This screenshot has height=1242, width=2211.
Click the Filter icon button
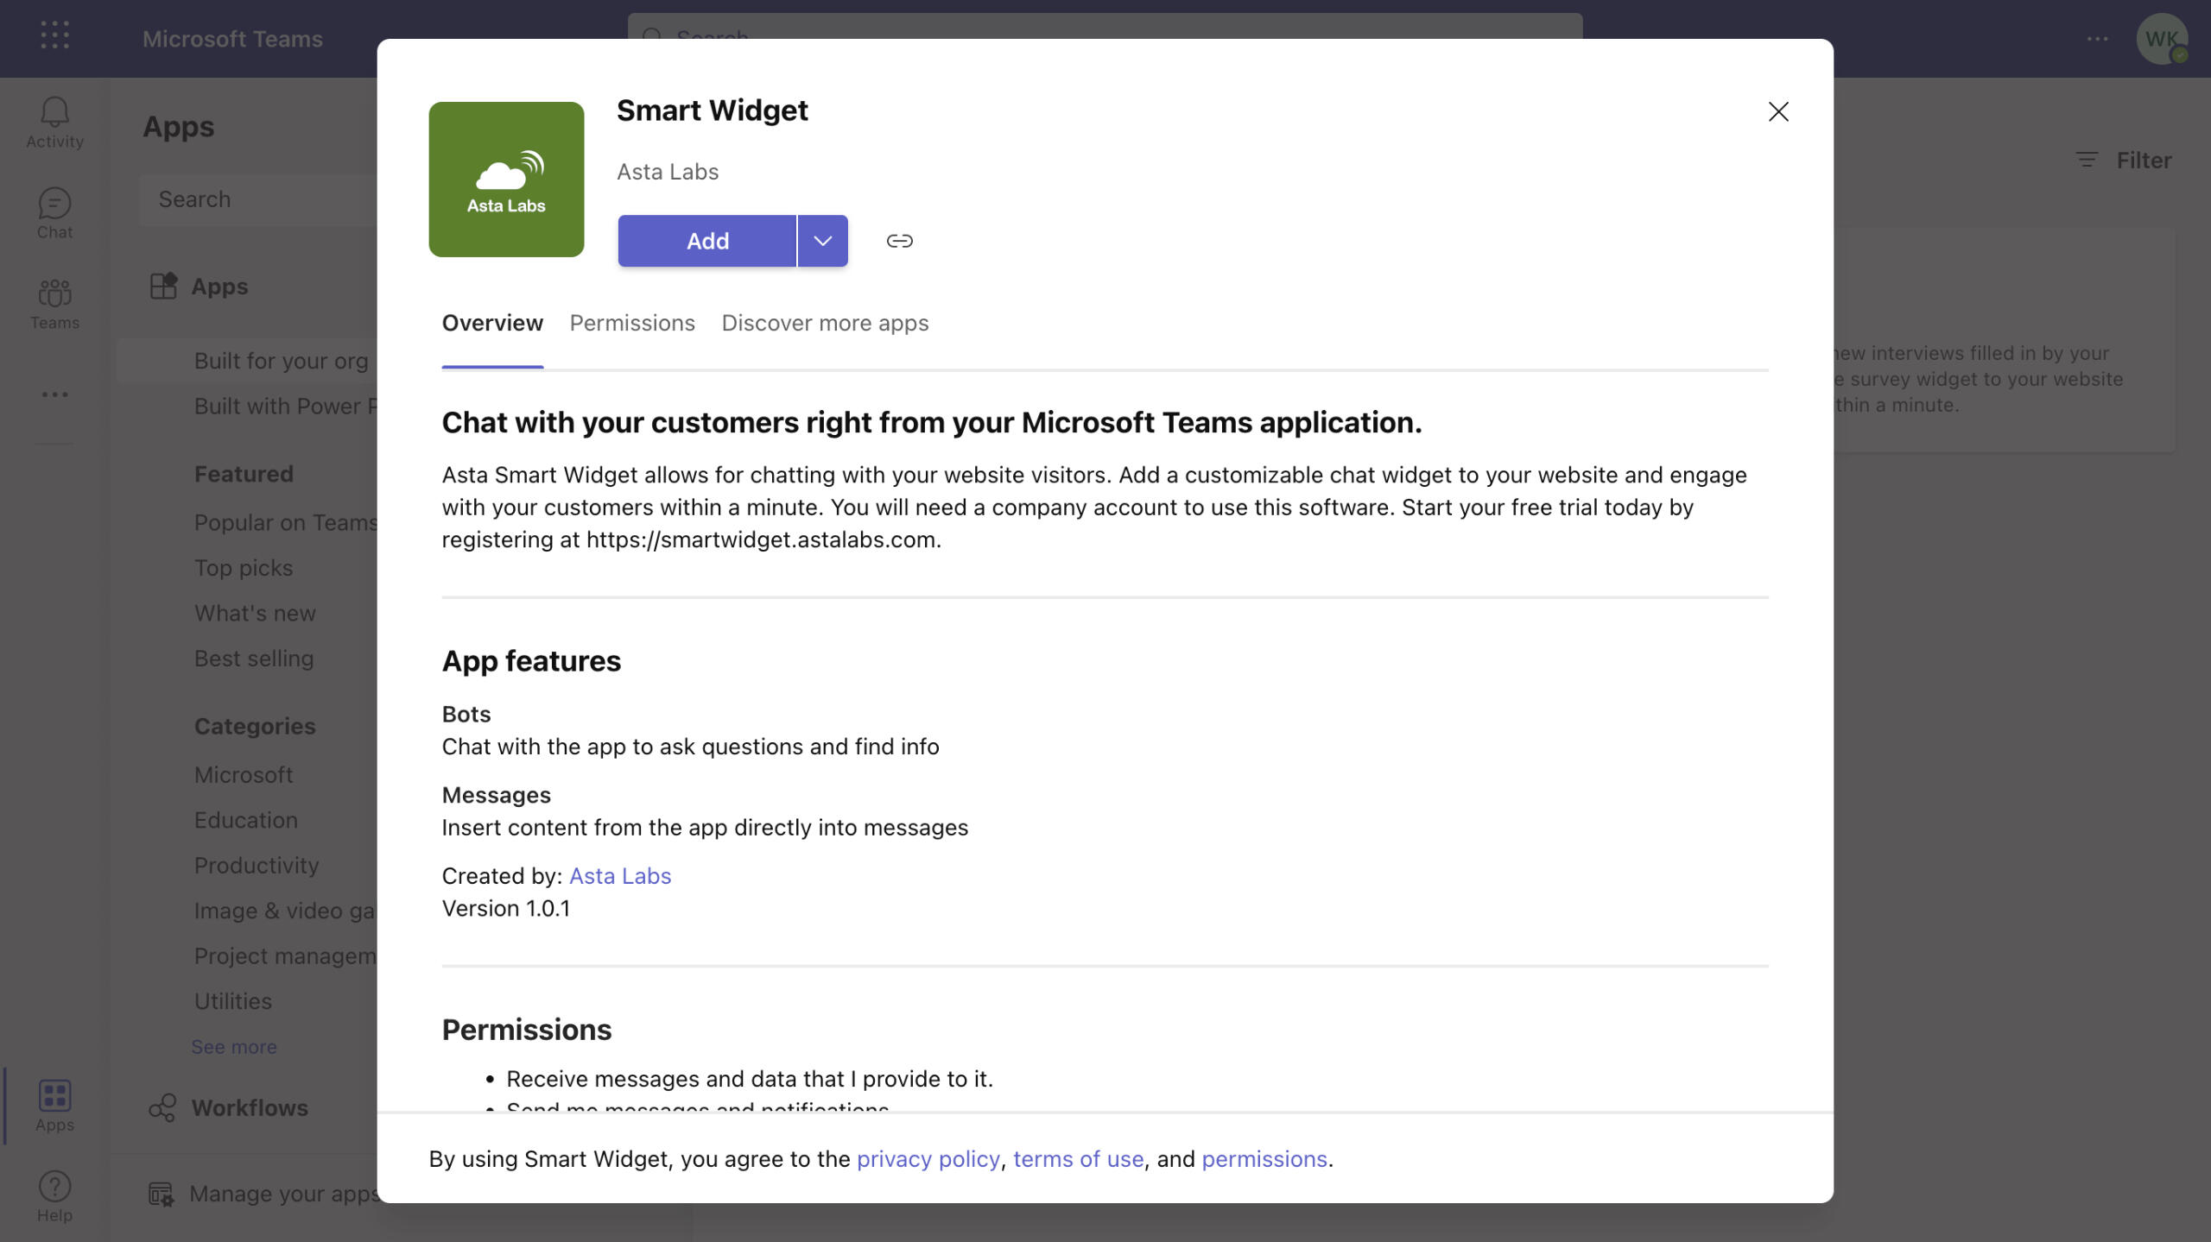click(2123, 160)
